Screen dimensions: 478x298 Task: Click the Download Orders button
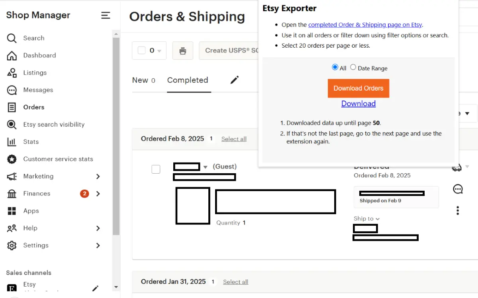tap(358, 88)
